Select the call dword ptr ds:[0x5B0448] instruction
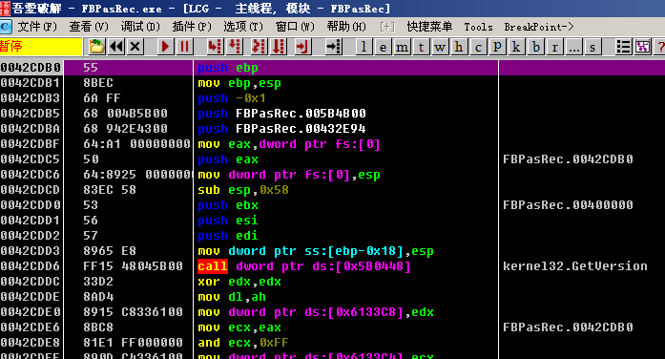Viewport: 665px width, 359px height. coord(304,266)
